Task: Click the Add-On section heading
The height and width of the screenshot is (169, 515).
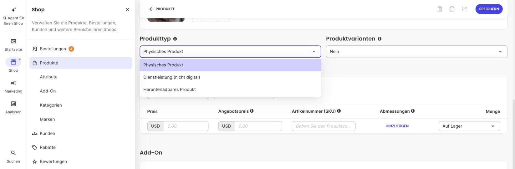Action: [x=151, y=153]
